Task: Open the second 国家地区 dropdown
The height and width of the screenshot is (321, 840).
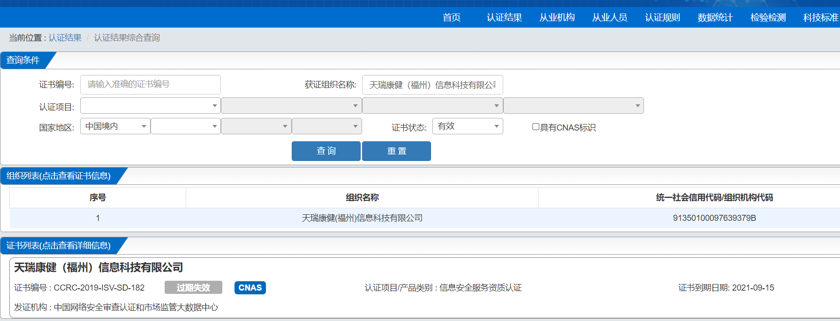Action: (x=186, y=126)
